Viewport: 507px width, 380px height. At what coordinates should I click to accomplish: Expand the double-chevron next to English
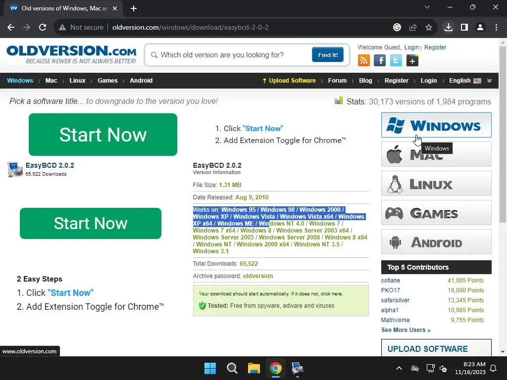point(490,81)
